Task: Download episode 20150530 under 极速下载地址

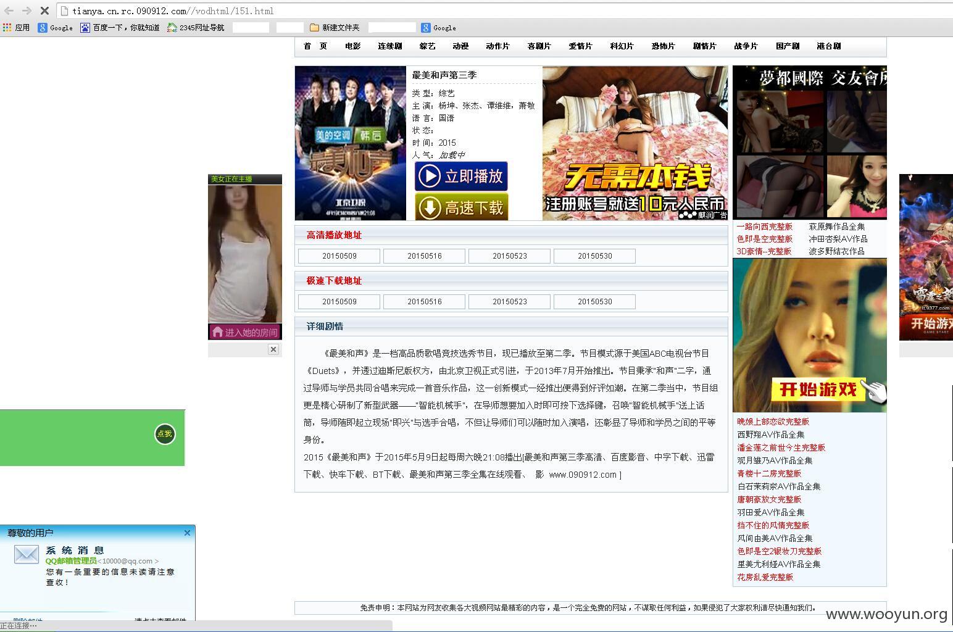Action: pyautogui.click(x=595, y=302)
